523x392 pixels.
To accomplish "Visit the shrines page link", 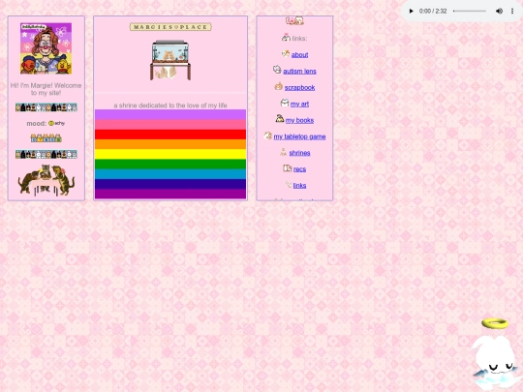I will 299,153.
